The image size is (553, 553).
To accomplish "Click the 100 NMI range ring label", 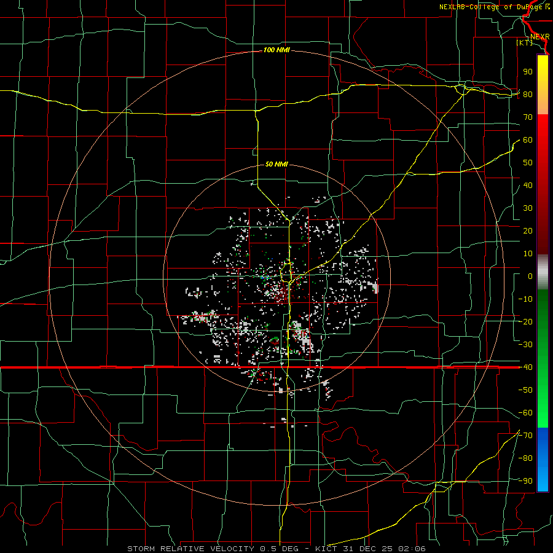I will coord(277,50).
